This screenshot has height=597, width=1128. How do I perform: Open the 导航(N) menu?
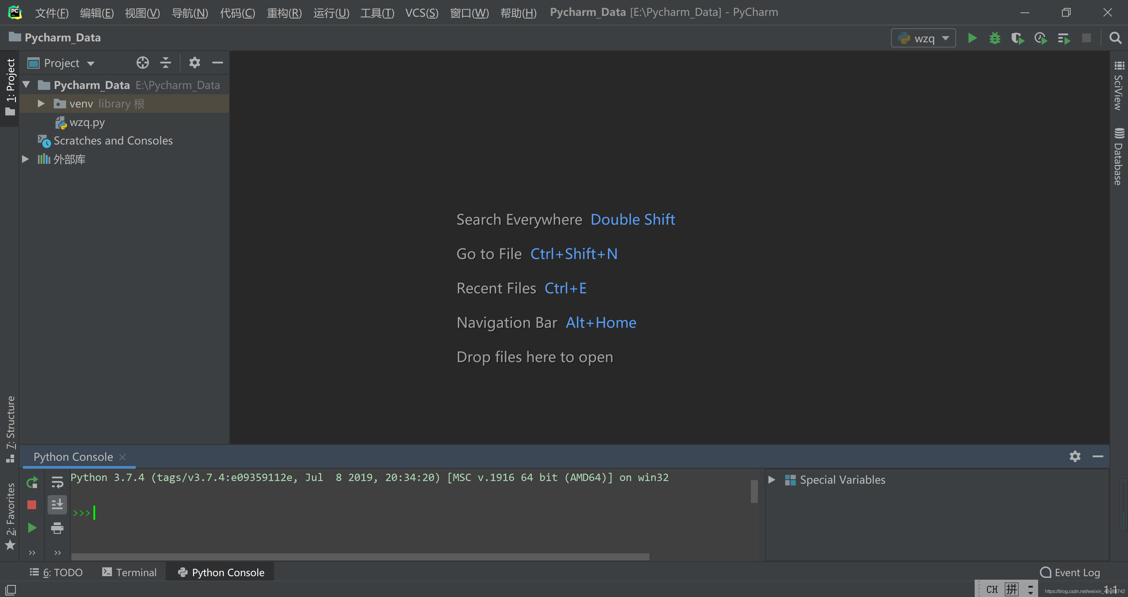click(189, 13)
